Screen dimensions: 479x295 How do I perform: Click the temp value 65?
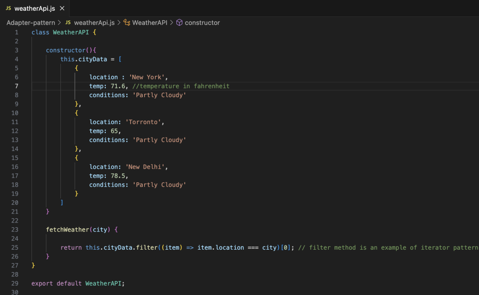coord(114,131)
